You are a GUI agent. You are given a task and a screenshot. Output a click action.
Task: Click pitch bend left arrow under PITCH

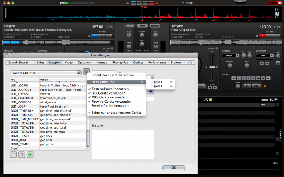click(x=210, y=87)
